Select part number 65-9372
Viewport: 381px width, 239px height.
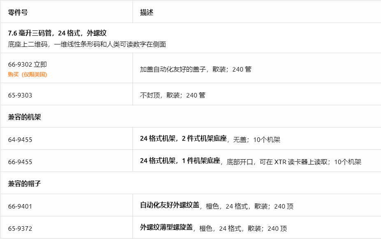point(20,228)
